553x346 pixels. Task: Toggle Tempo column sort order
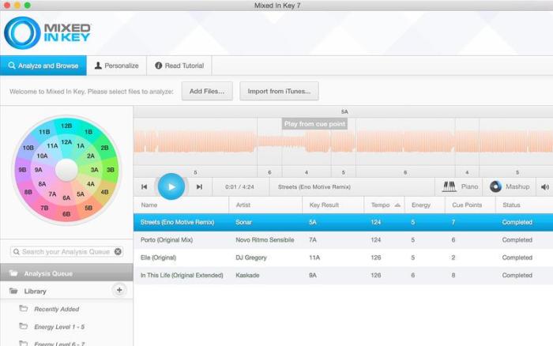384,205
